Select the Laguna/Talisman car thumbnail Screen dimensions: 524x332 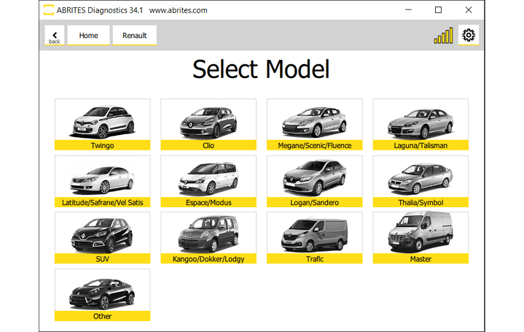(421, 120)
